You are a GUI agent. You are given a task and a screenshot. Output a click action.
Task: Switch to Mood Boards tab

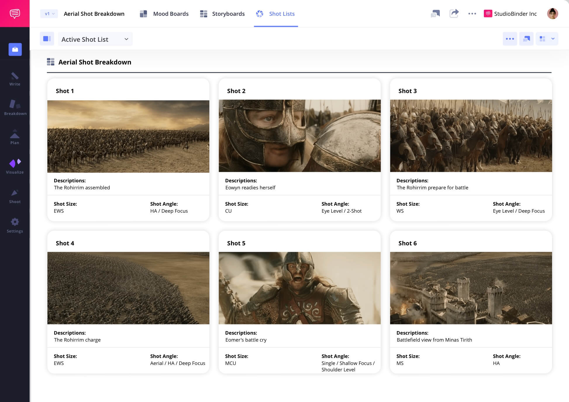[164, 14]
